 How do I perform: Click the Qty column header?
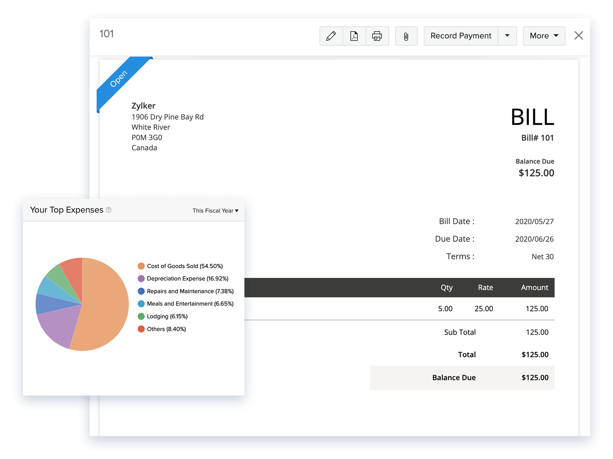(x=446, y=287)
